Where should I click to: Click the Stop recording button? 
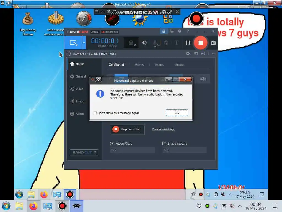coord(127,129)
